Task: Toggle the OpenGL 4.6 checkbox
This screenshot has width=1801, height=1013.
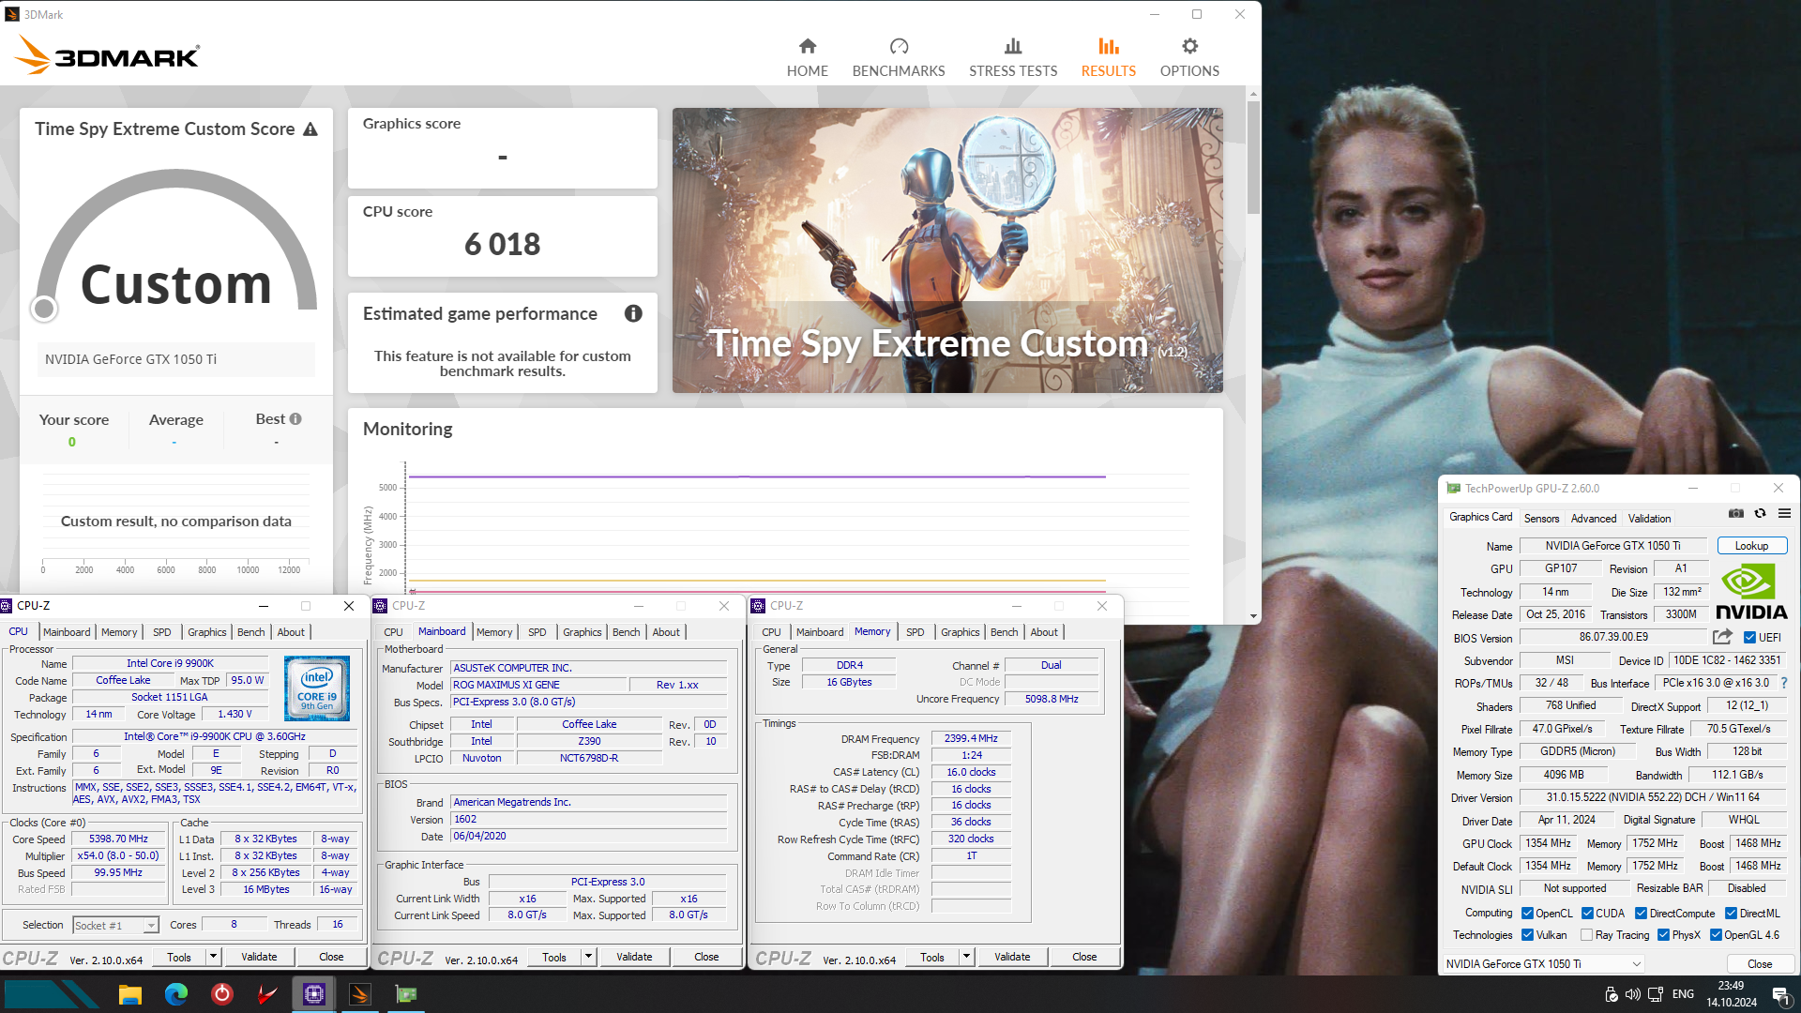Action: coord(1716,935)
